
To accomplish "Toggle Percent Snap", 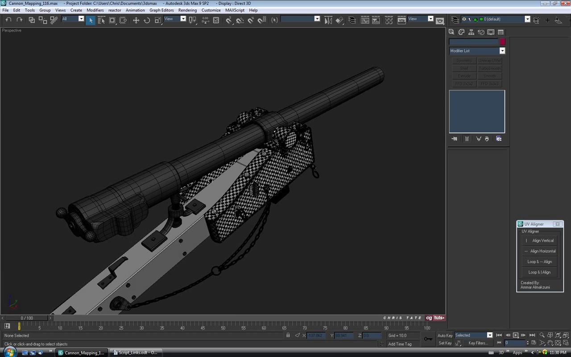I will click(251, 20).
